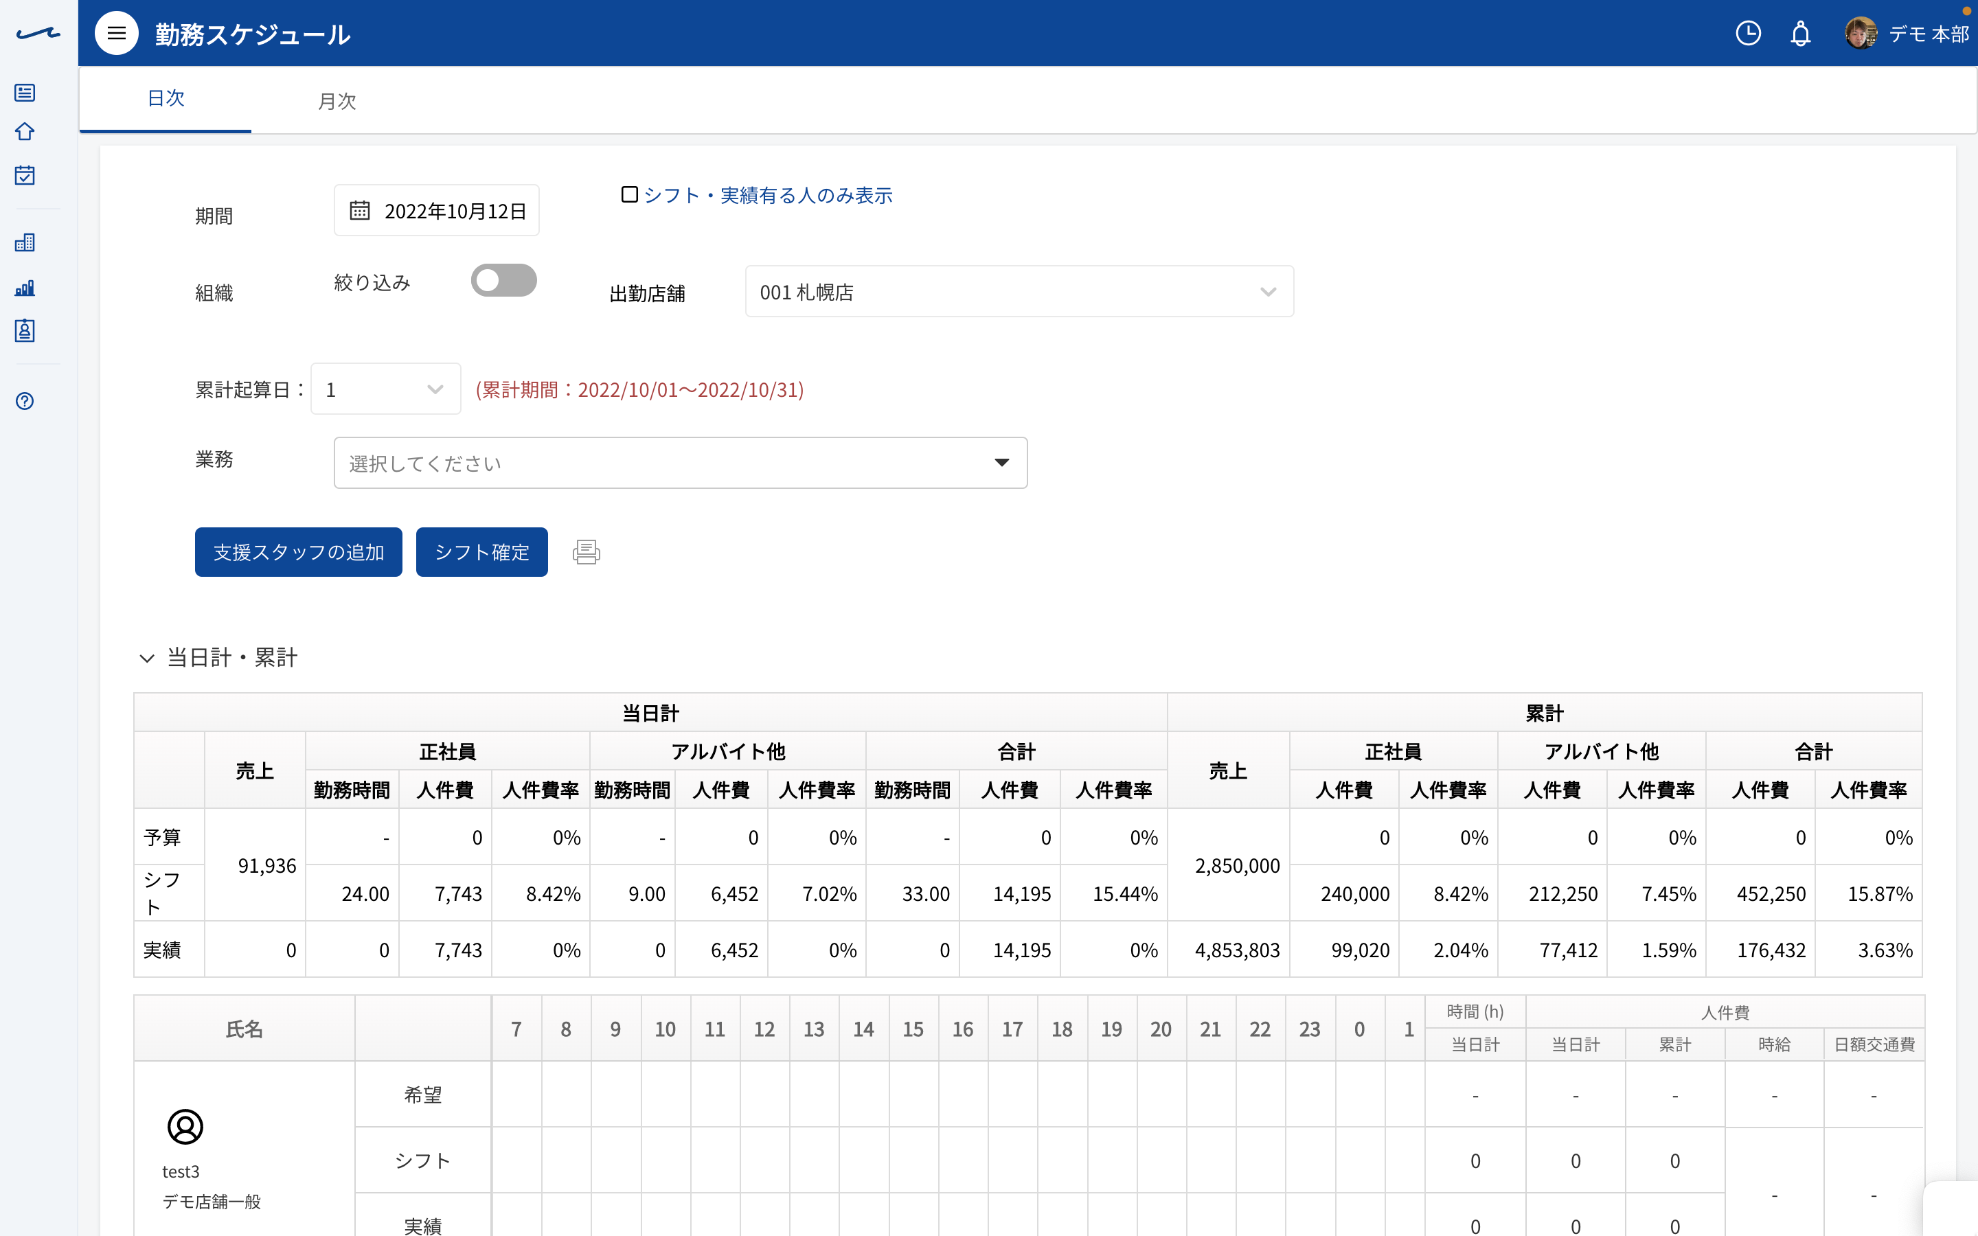1978x1236 pixels.
Task: Click the 日額交通費 column header
Action: click(x=1874, y=1044)
